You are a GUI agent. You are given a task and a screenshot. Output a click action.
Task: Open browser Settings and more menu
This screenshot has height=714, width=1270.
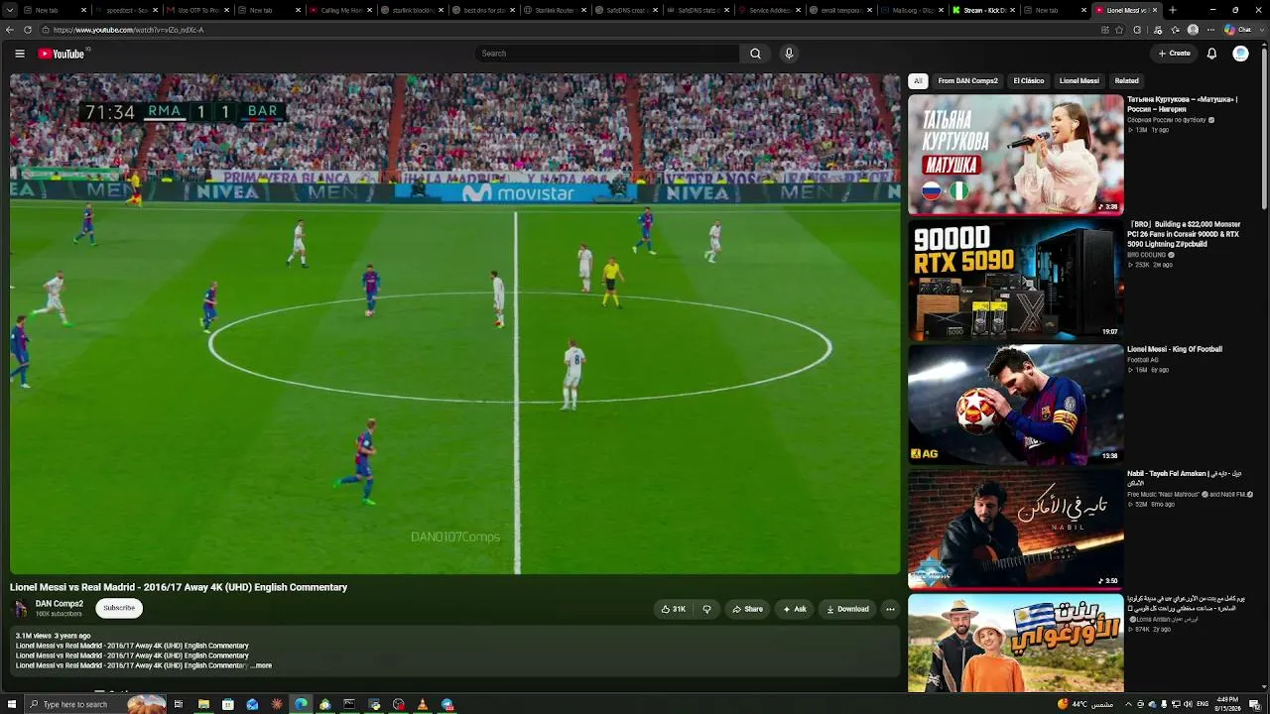click(1208, 30)
